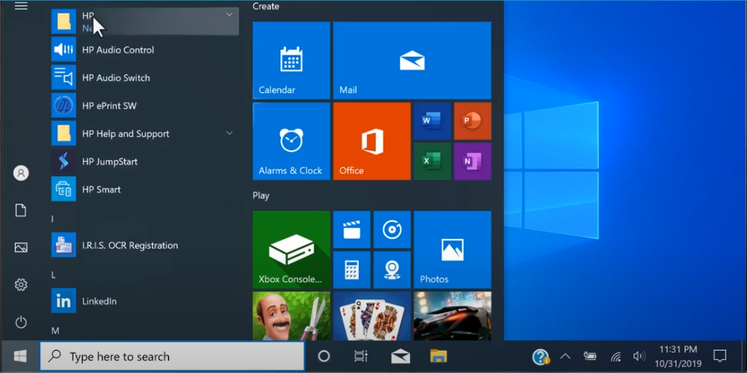Open Documents from Start sidebar

21,211
